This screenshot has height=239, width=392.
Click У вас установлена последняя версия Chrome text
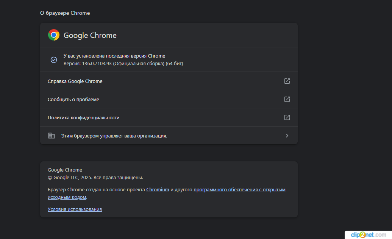pyautogui.click(x=114, y=56)
